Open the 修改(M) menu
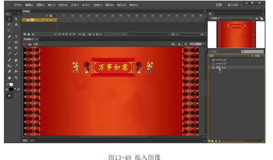 point(63,5)
